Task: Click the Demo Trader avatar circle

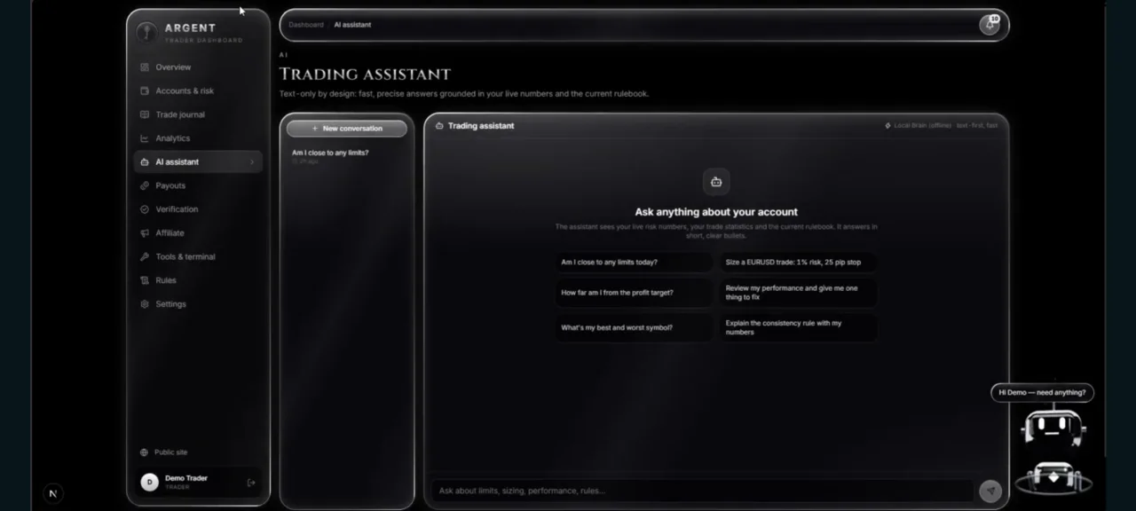Action: [149, 482]
